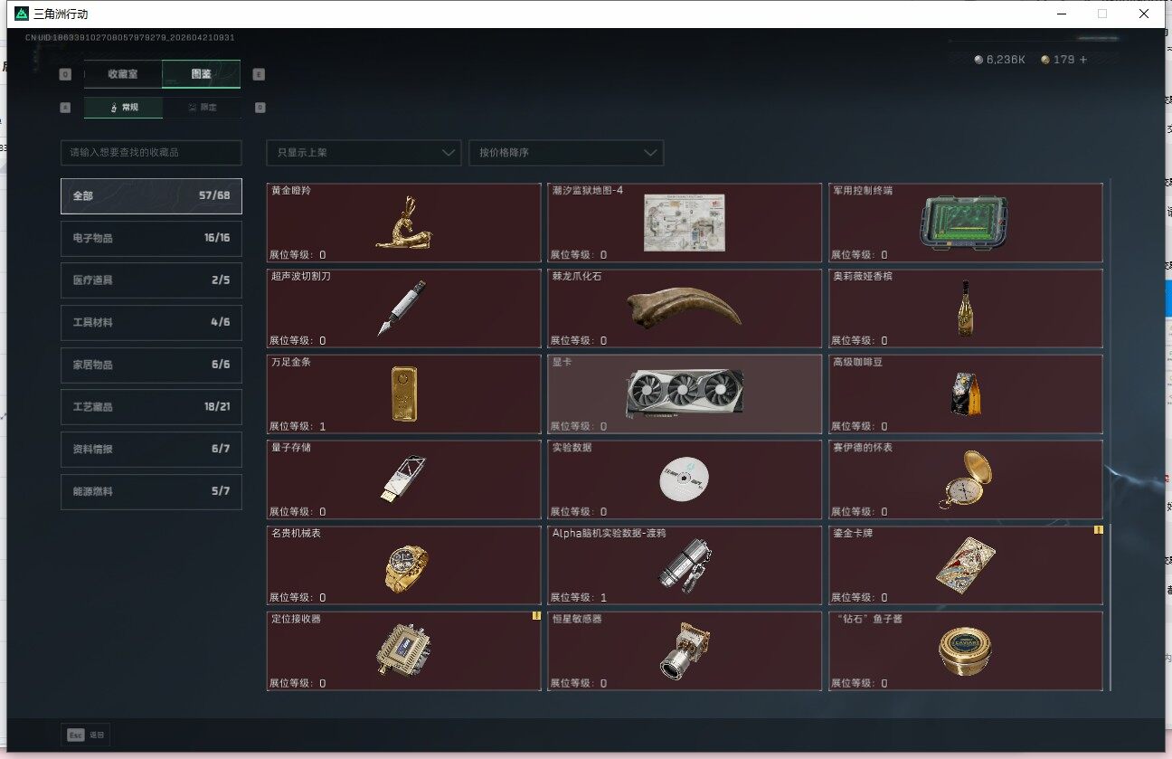Choose the 工艺藏品 category filter
This screenshot has height=759, width=1172.
click(151, 407)
